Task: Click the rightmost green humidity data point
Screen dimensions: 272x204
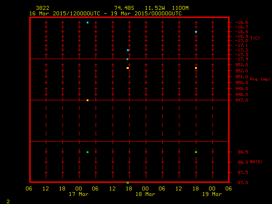Action: click(x=196, y=152)
